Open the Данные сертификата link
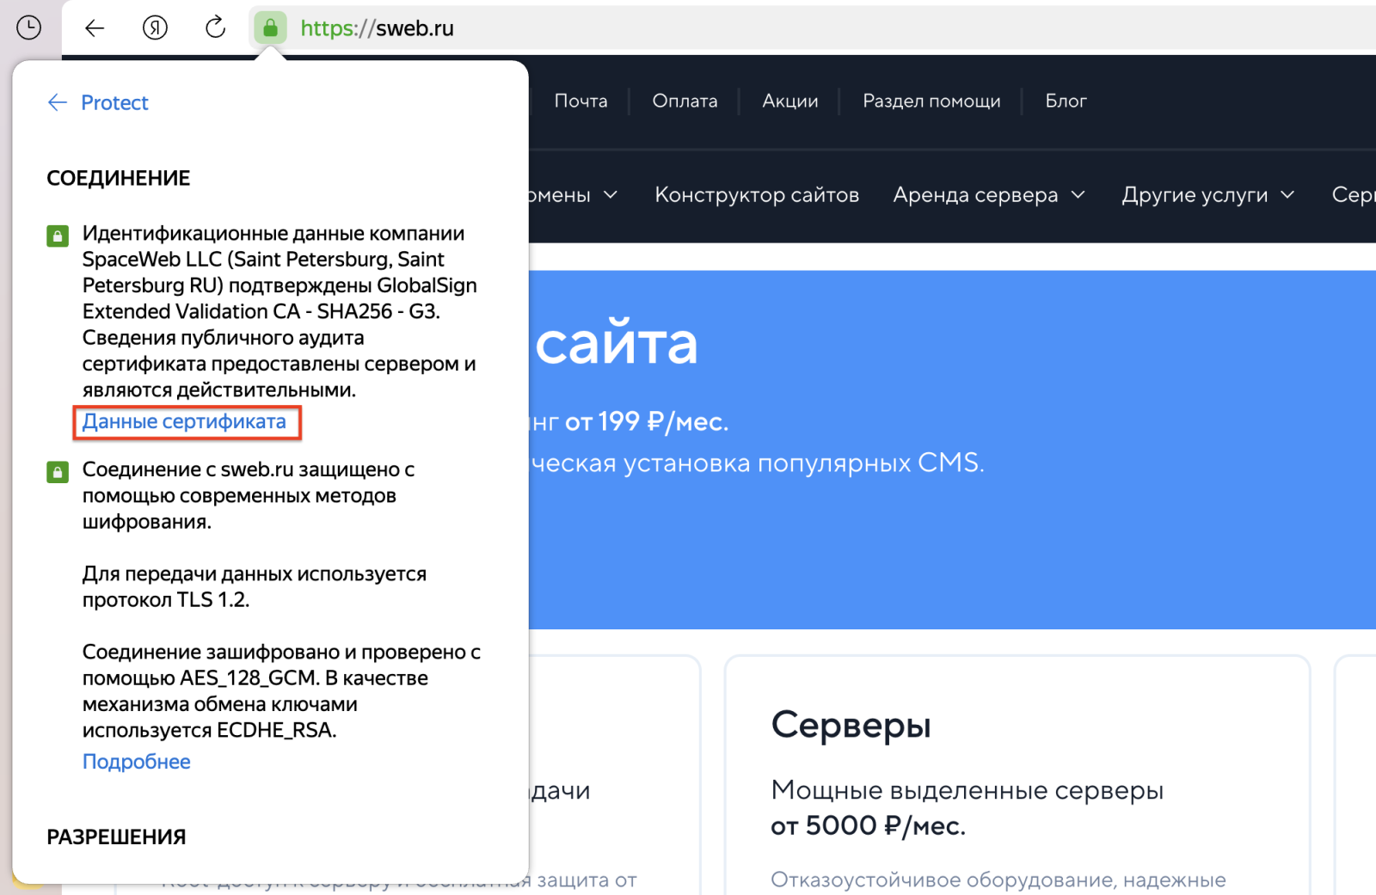1376x895 pixels. coord(184,421)
